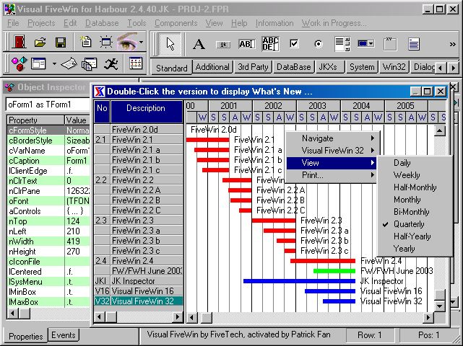
Task: Click the save floppy disk icon
Action: tap(61, 43)
